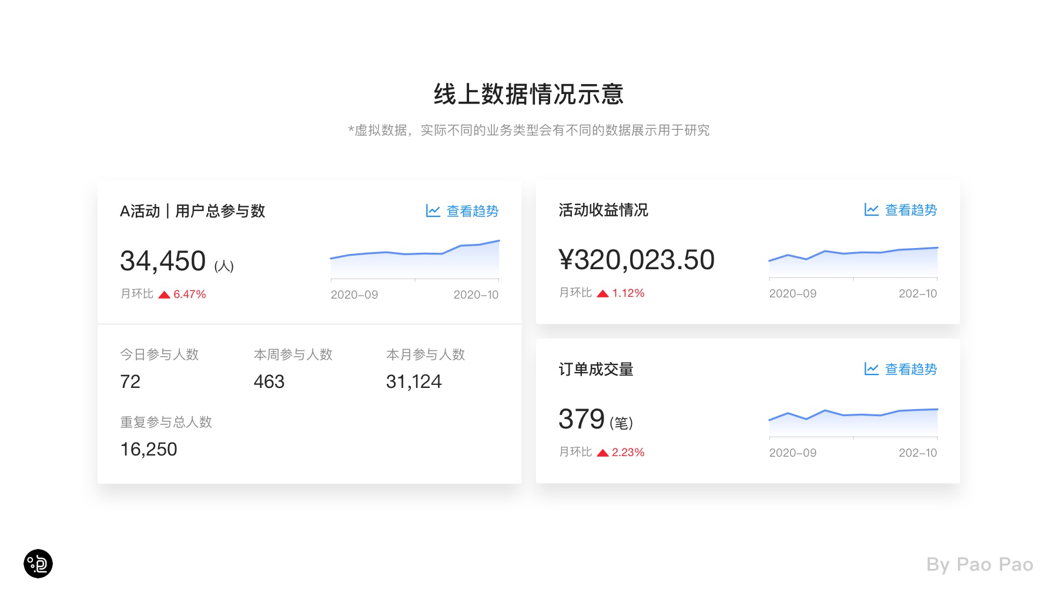1058x596 pixels.
Task: Click the A活动｜用户总参与数 card title
Action: coord(193,211)
